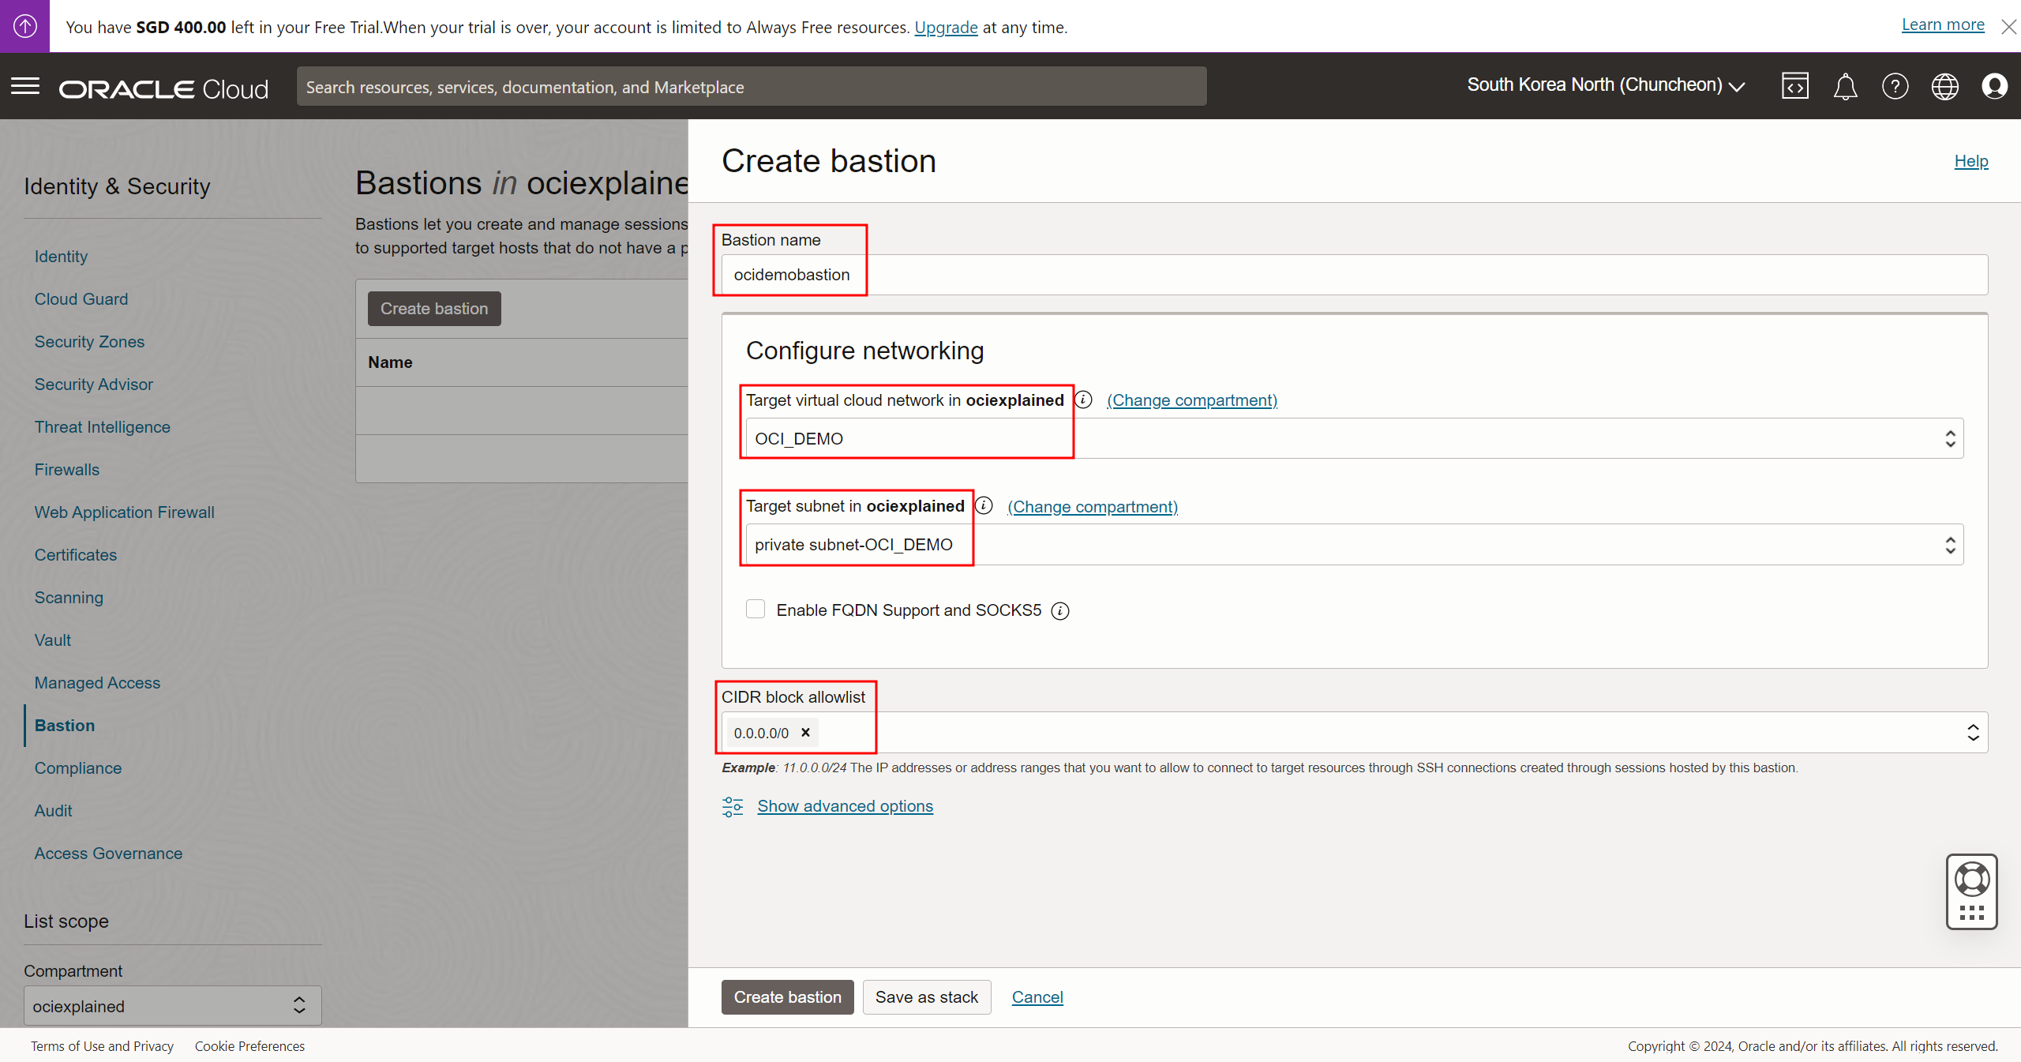The height and width of the screenshot is (1062, 2021).
Task: Open the hamburger navigation menu
Action: coord(25,86)
